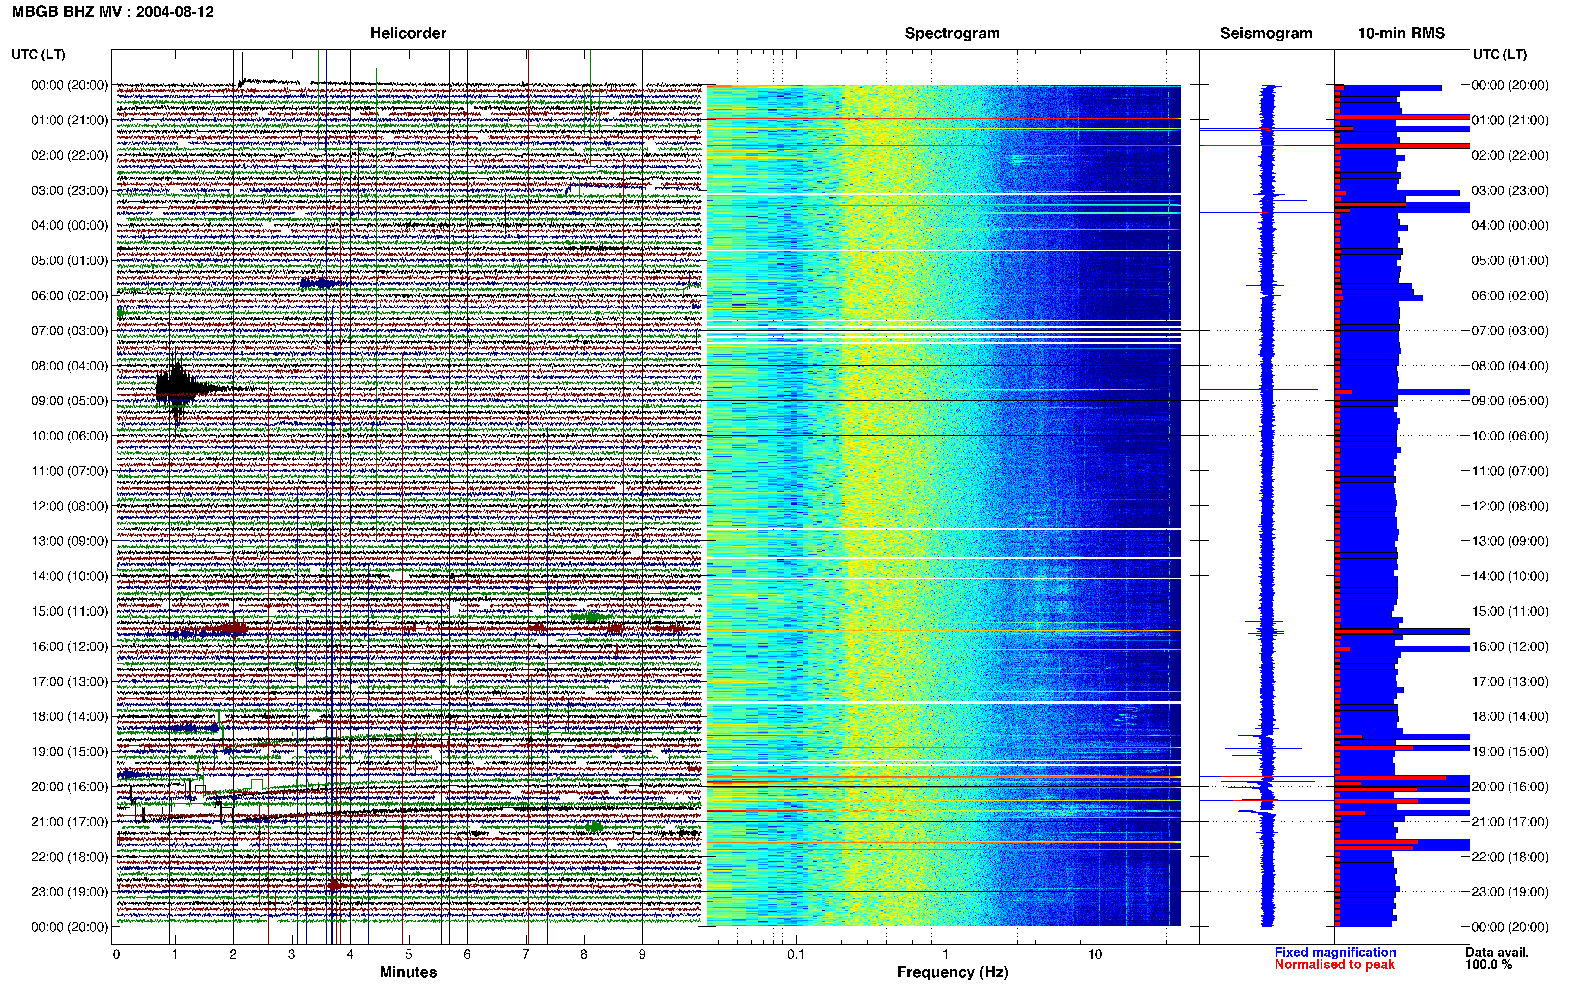Screen dimensions: 1589x994
Task: Click the blue signal burst near 05:40 on the helicorder
Action: 323,283
